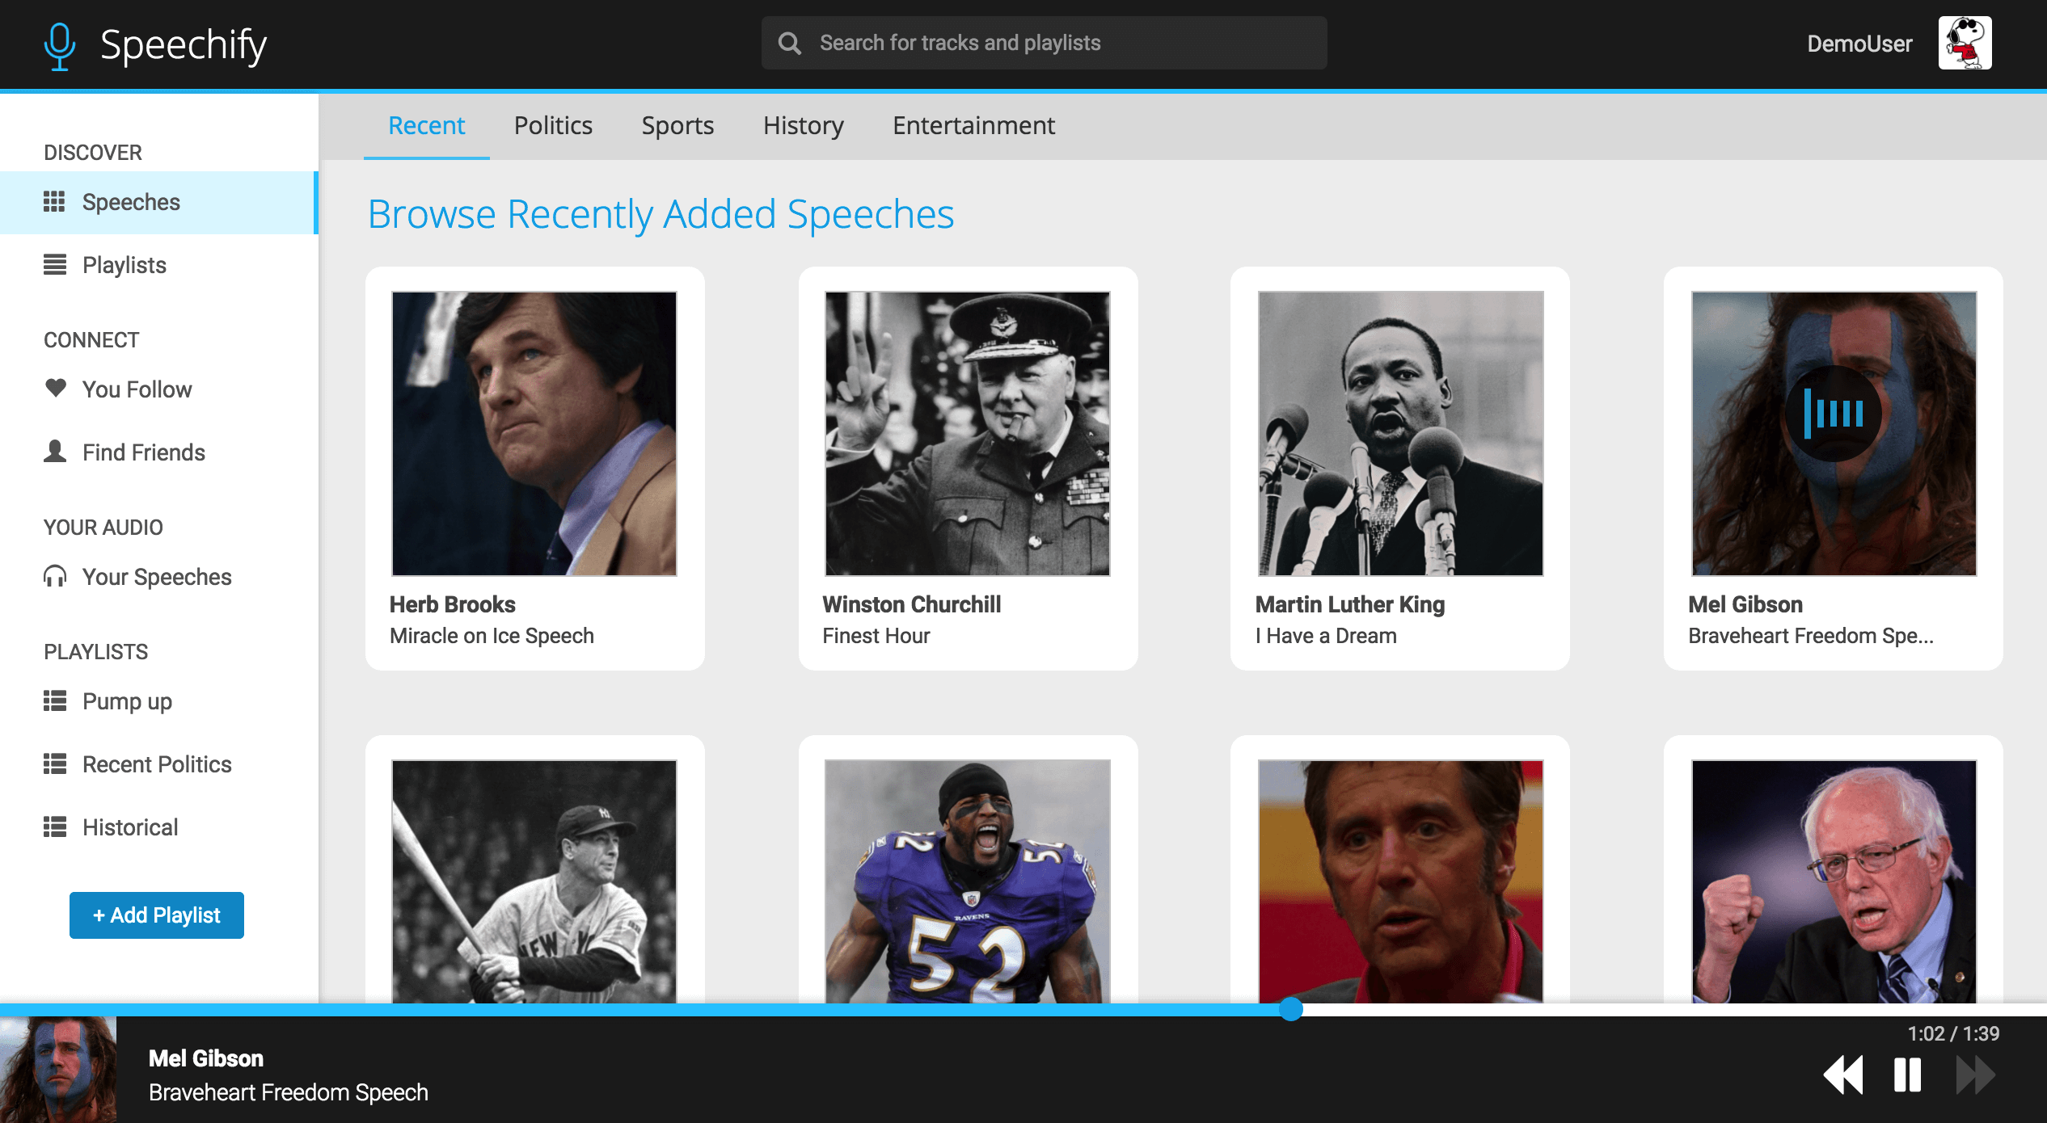Click the search magnifying glass icon
Viewport: 2047px width, 1123px height.
(789, 43)
